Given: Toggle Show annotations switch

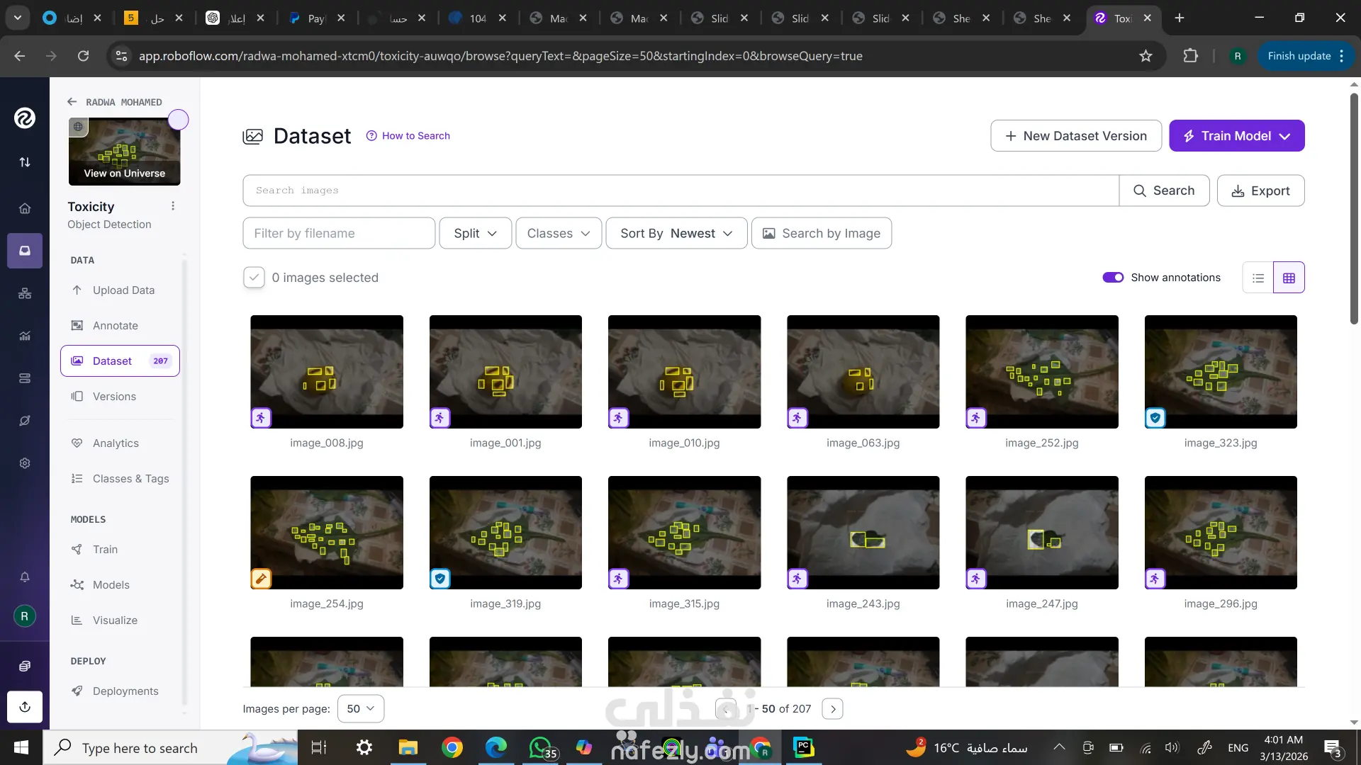Looking at the screenshot, I should click(1113, 278).
